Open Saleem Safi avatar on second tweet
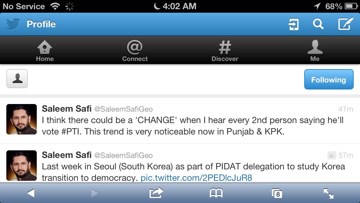Viewport: 360px width, 203px height. coord(22,165)
